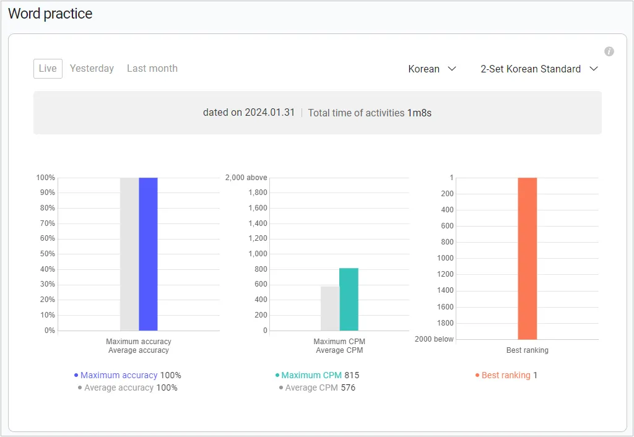Click the info icon in the corner

609,51
